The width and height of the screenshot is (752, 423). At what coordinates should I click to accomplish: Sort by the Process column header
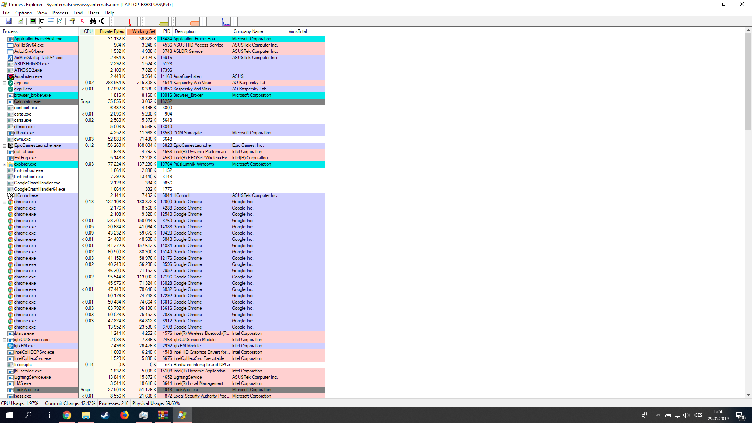pos(40,31)
